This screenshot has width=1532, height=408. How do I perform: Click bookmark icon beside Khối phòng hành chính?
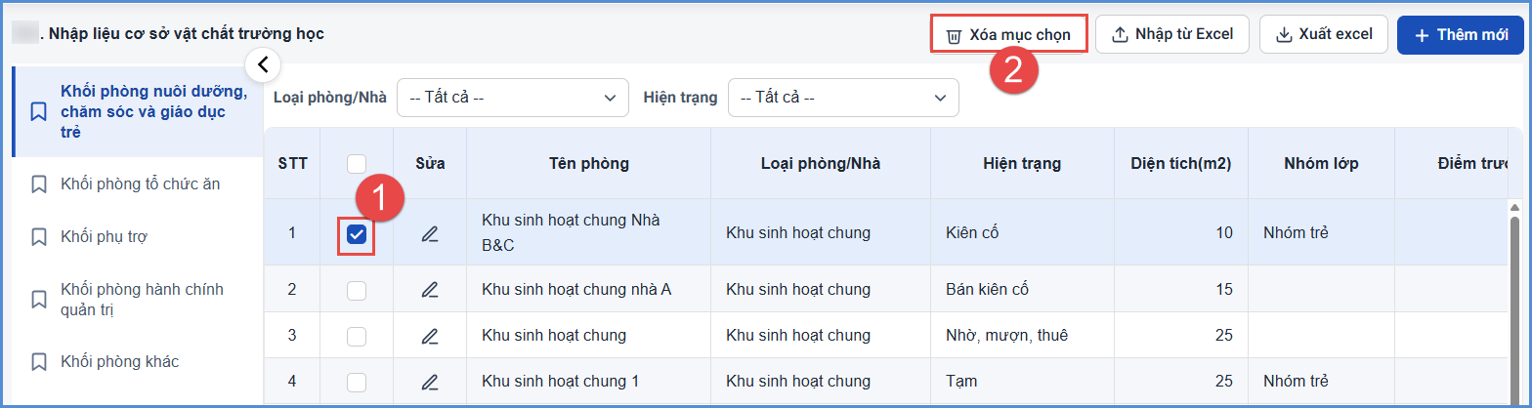[x=39, y=300]
